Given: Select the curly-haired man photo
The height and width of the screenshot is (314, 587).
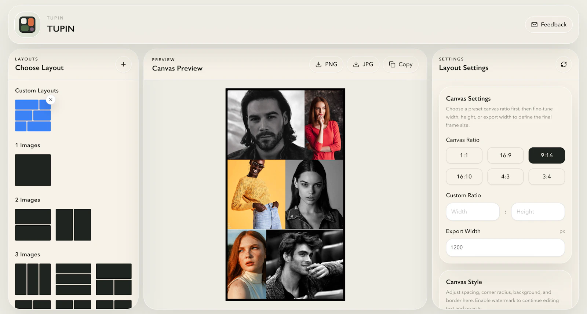Looking at the screenshot, I should [x=305, y=264].
